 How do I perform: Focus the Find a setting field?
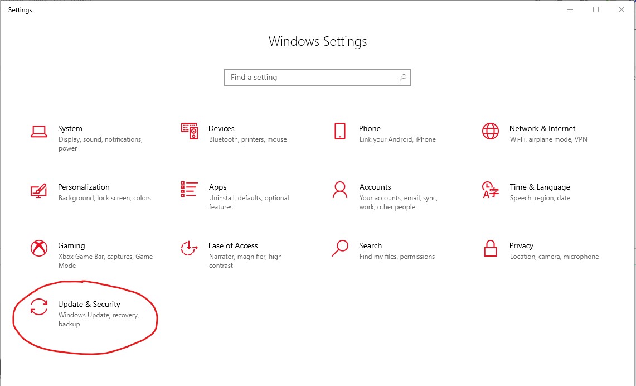click(318, 78)
